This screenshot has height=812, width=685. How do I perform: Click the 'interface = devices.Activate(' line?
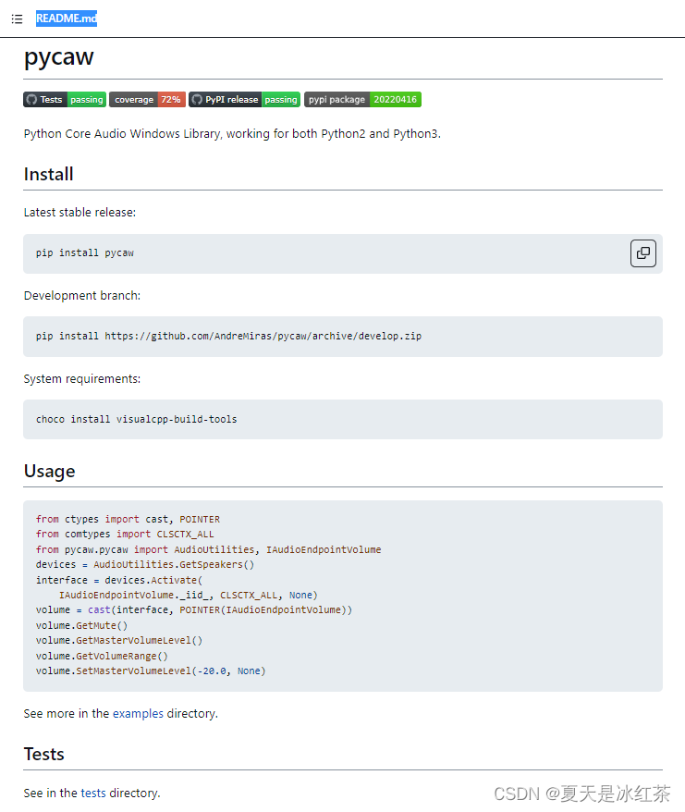tap(119, 580)
